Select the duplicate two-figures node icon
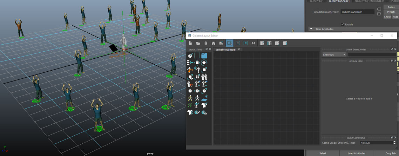The width and height of the screenshot is (399, 156). tap(204, 77)
